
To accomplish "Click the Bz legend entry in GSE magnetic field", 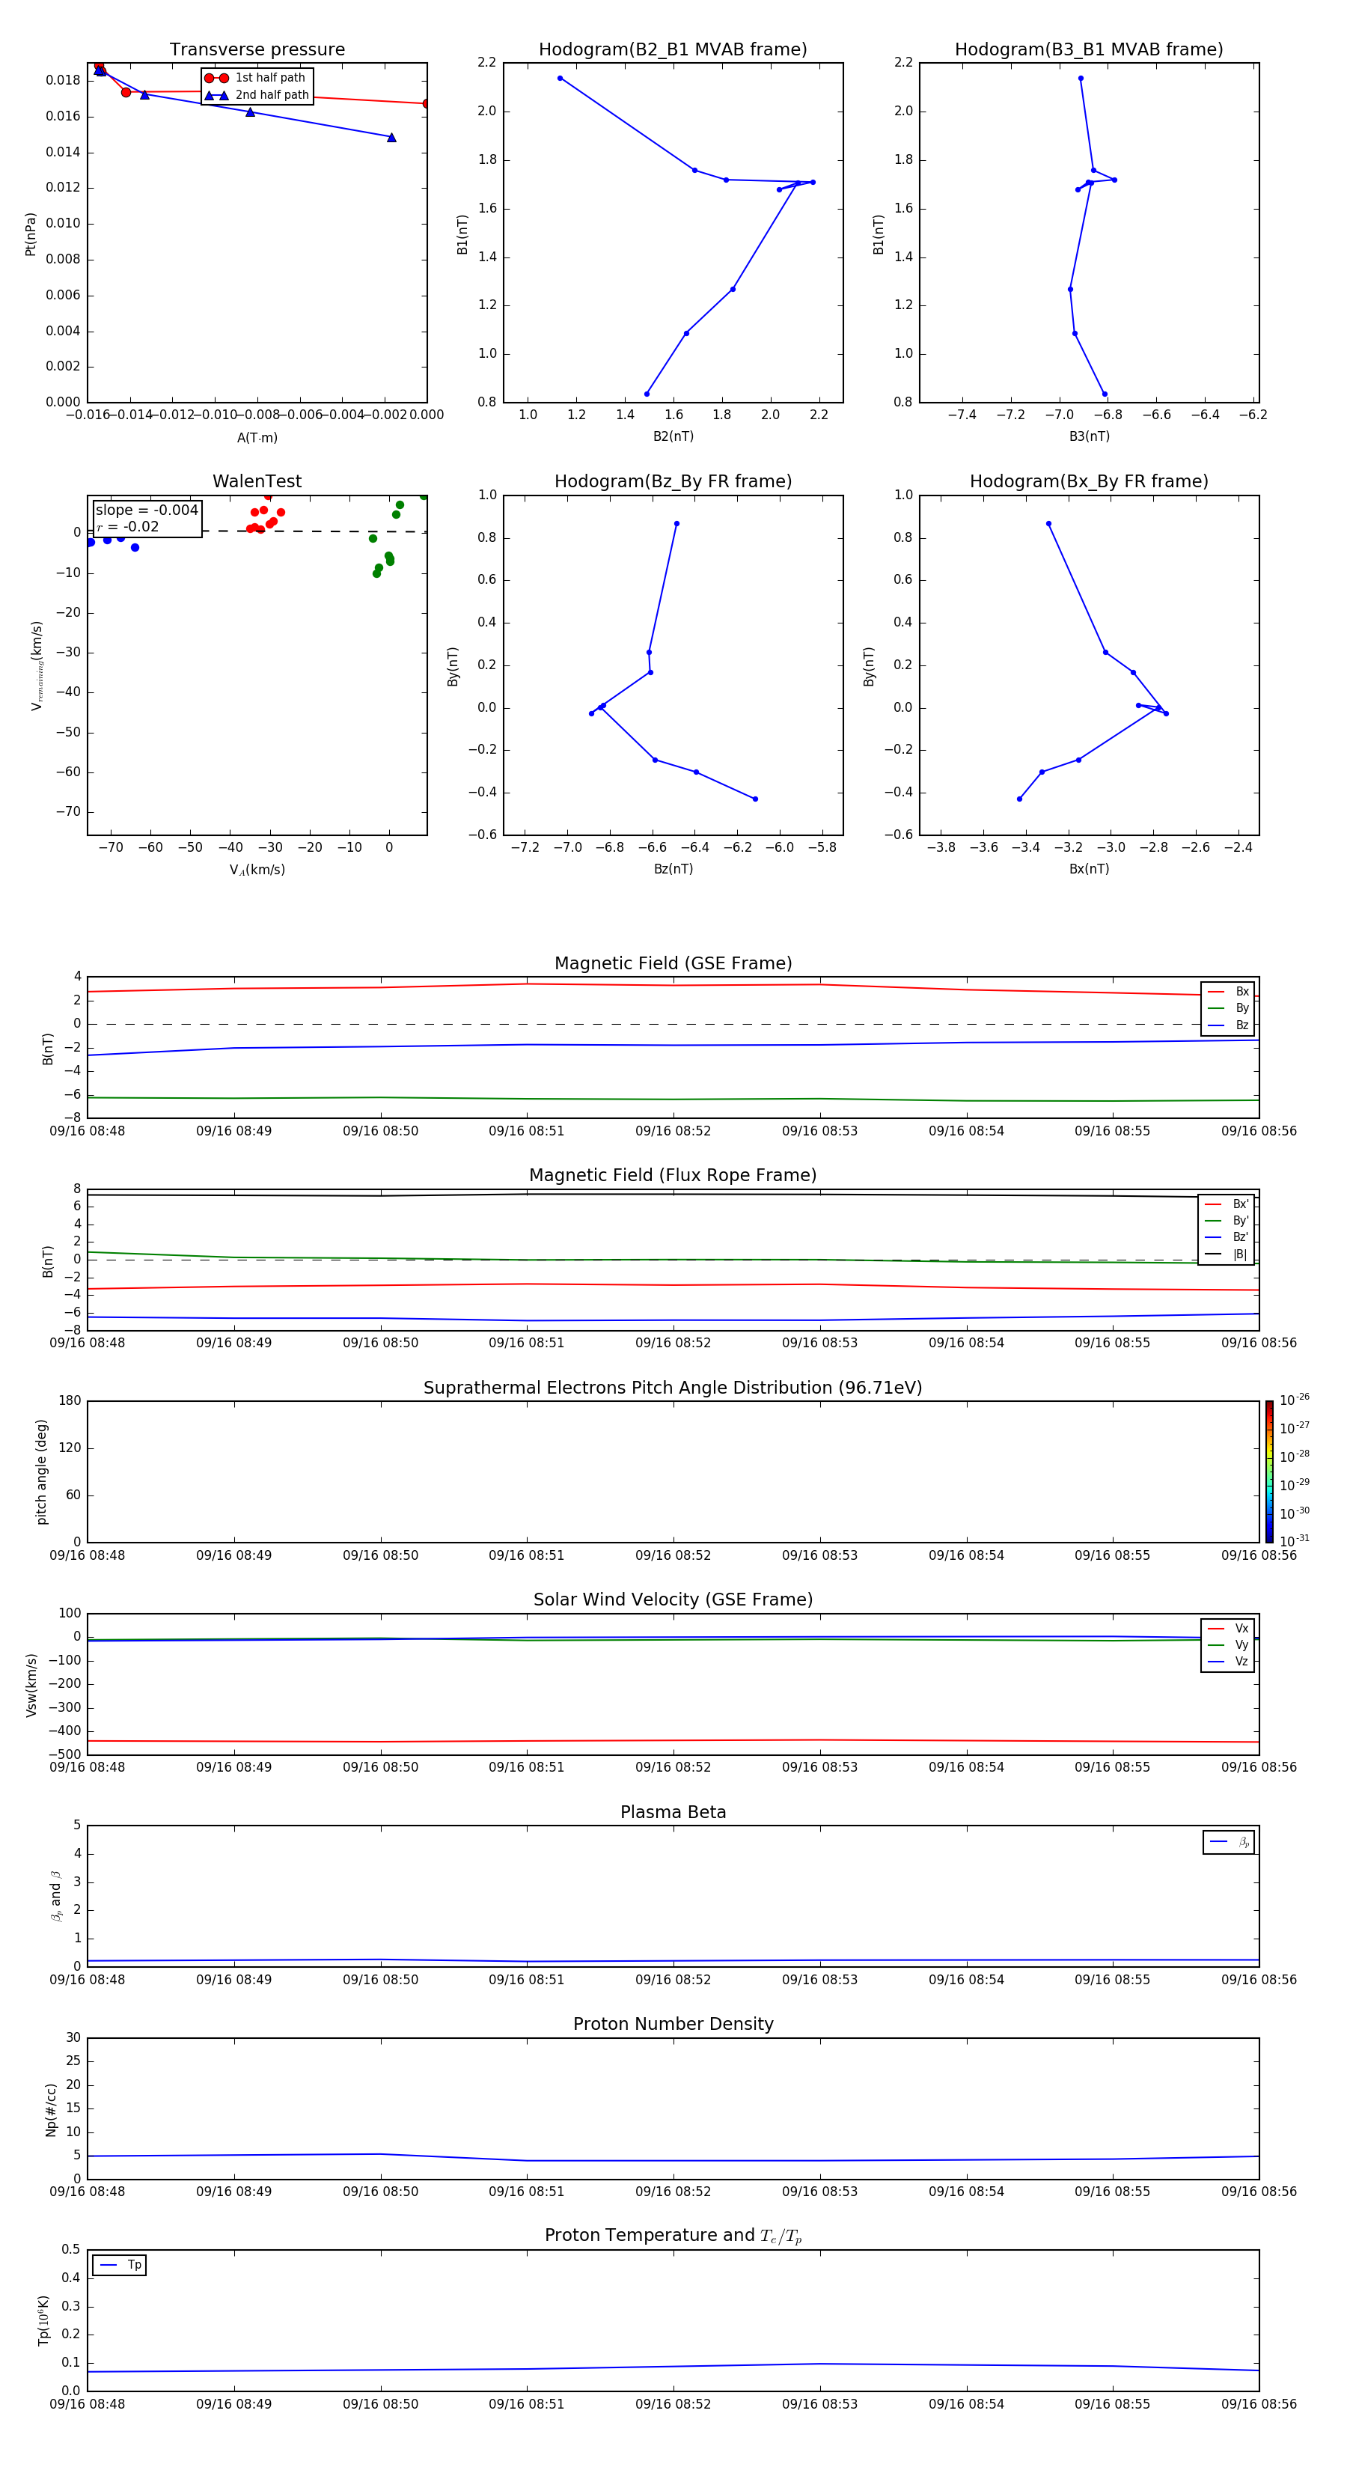I will click(x=1228, y=1025).
